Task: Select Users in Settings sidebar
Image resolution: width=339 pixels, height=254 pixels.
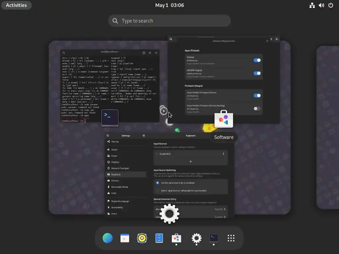Action: [x=126, y=214]
